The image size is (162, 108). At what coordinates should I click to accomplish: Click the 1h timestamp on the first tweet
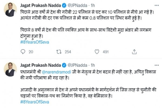[93, 5]
